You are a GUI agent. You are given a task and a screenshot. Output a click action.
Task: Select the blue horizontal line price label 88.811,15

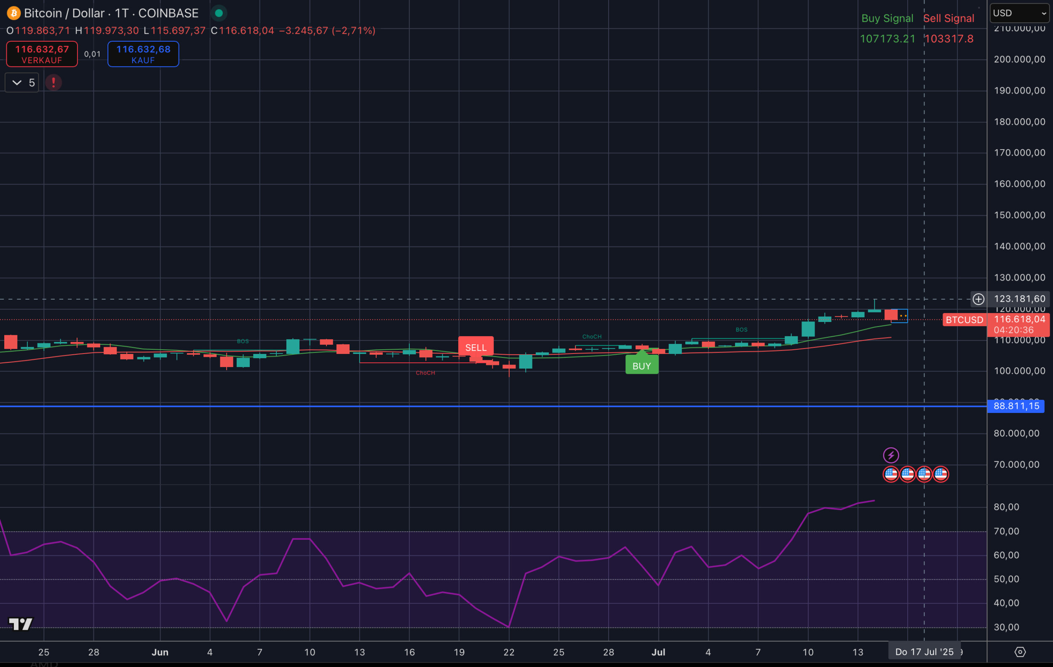pyautogui.click(x=1016, y=406)
